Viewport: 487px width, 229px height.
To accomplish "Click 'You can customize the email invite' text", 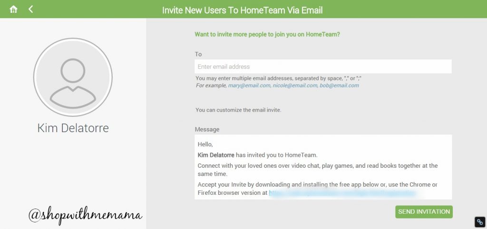I will (x=238, y=110).
